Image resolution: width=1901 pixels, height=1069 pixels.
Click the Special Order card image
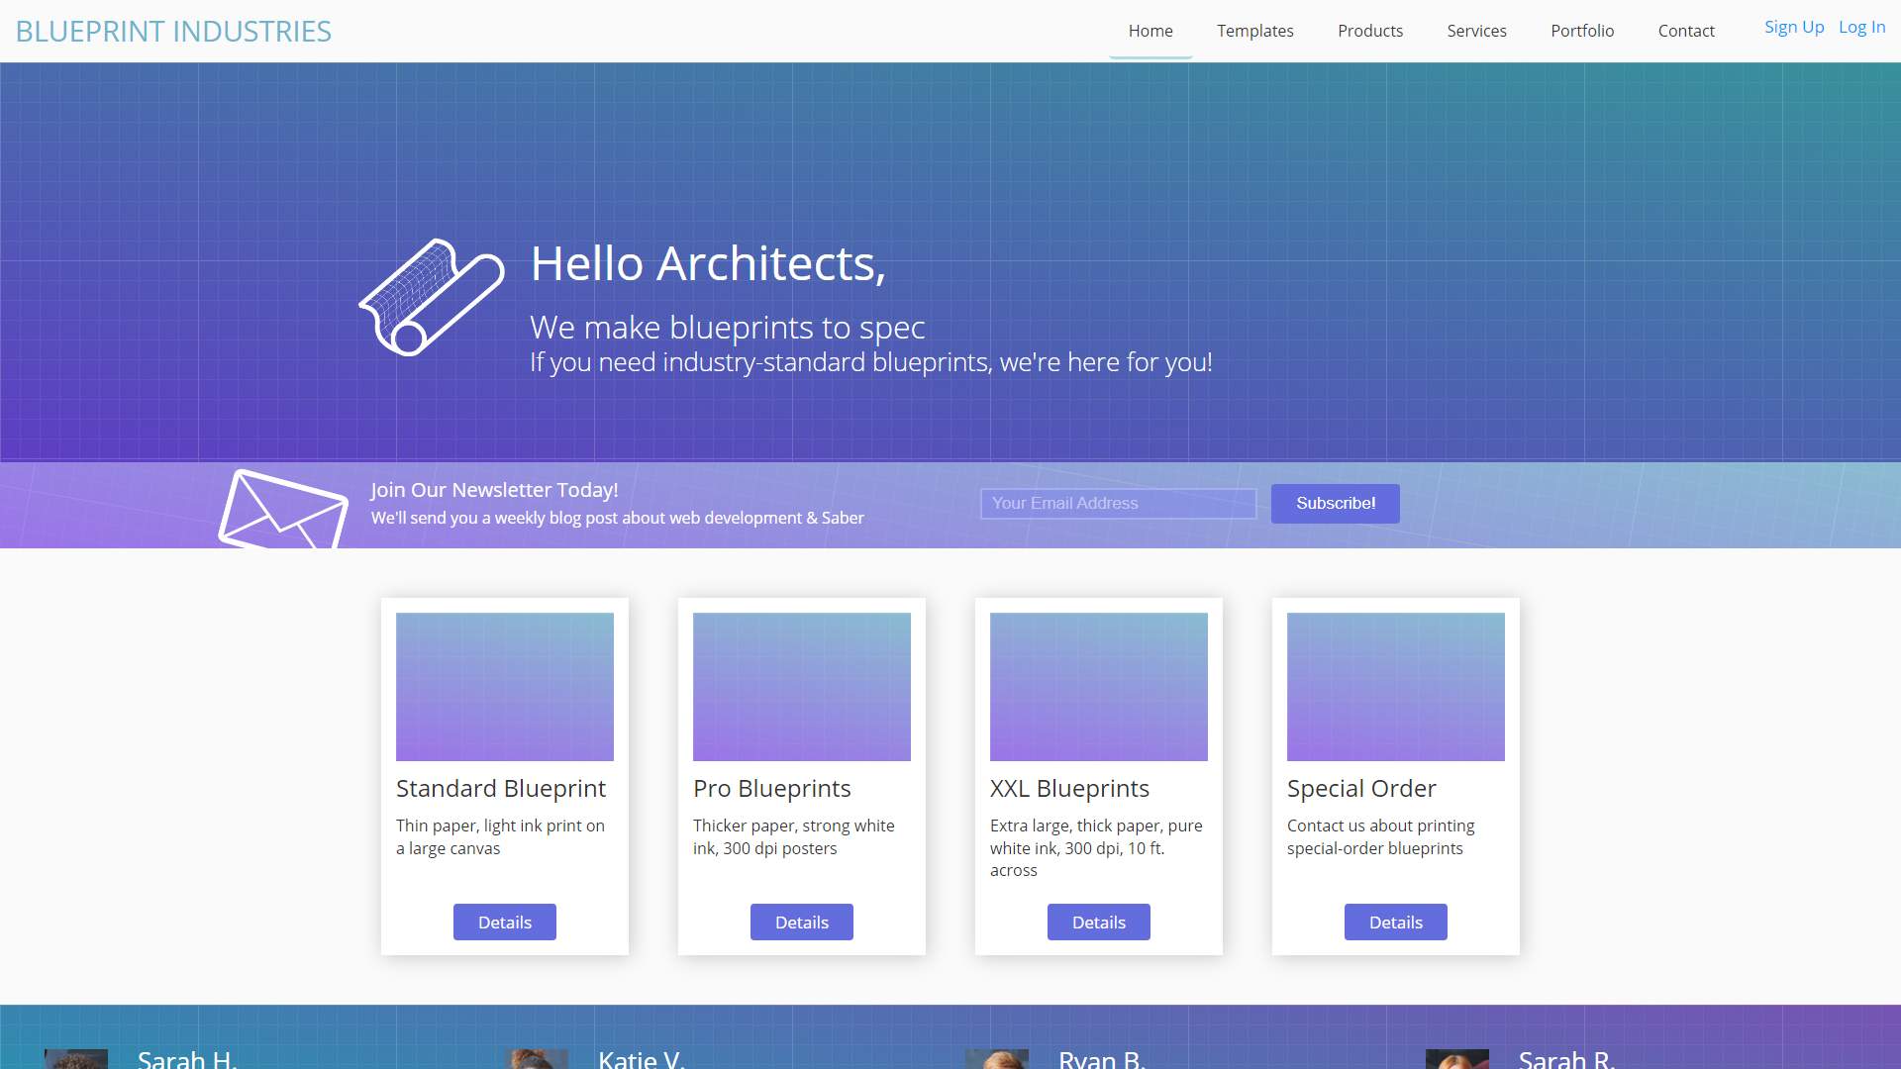[1396, 687]
